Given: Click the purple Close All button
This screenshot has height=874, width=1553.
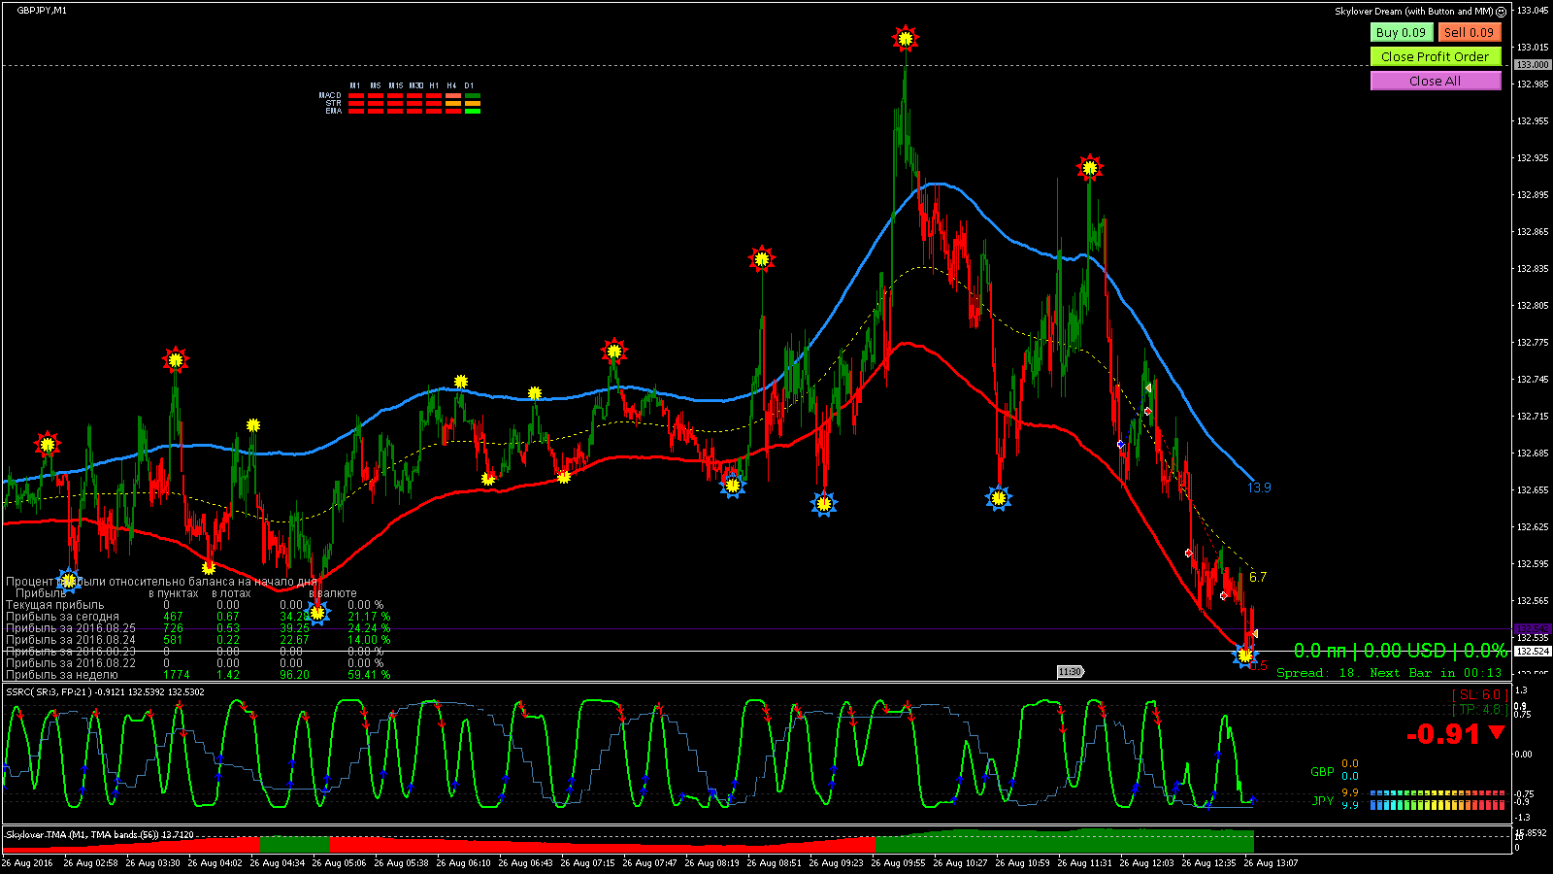Looking at the screenshot, I should pyautogui.click(x=1436, y=81).
